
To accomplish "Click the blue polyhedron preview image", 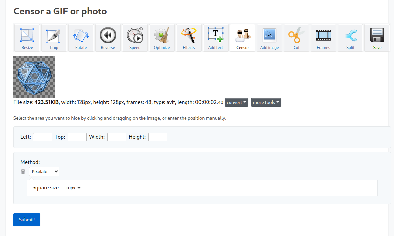I will click(x=34, y=77).
